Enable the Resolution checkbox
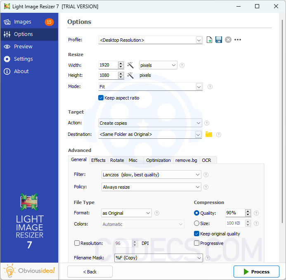Screen dimensions: 286x280 pyautogui.click(x=77, y=243)
